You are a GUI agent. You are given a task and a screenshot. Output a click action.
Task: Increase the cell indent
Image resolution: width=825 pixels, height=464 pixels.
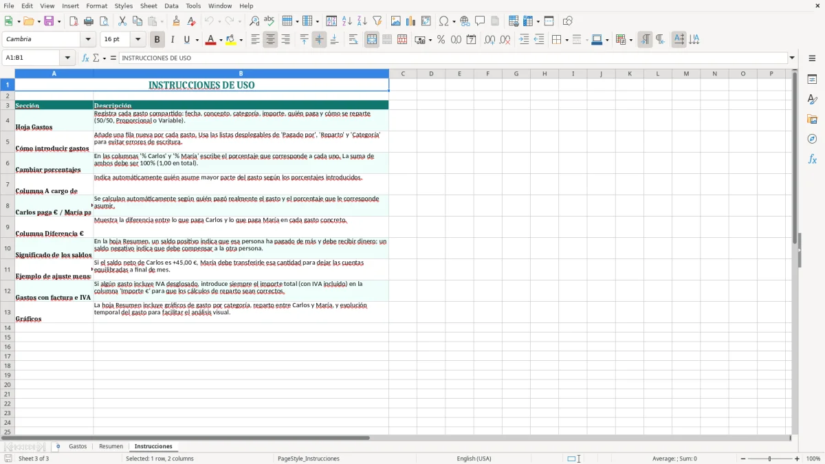(x=524, y=40)
